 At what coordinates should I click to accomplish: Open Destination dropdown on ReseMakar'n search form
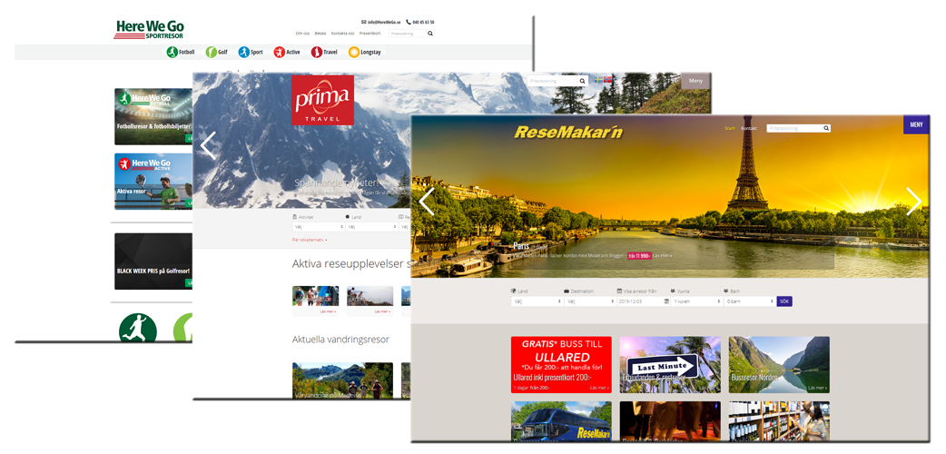589,301
